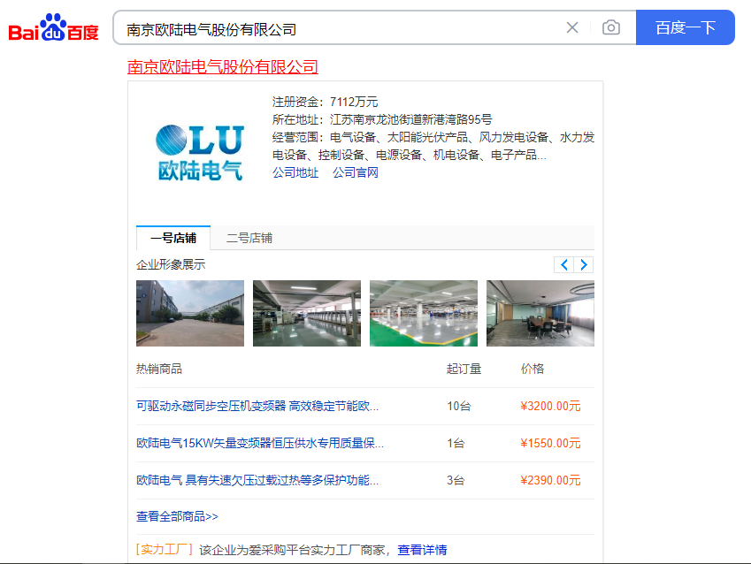
Task: Click the 注册资金: 7112万元 text
Action: click(x=325, y=102)
